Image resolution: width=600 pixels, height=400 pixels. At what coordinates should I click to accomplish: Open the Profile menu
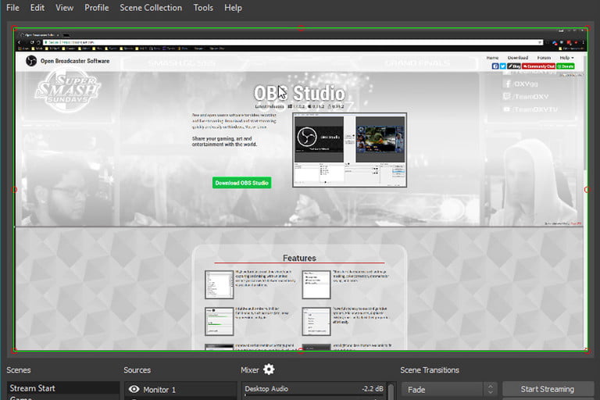point(97,8)
